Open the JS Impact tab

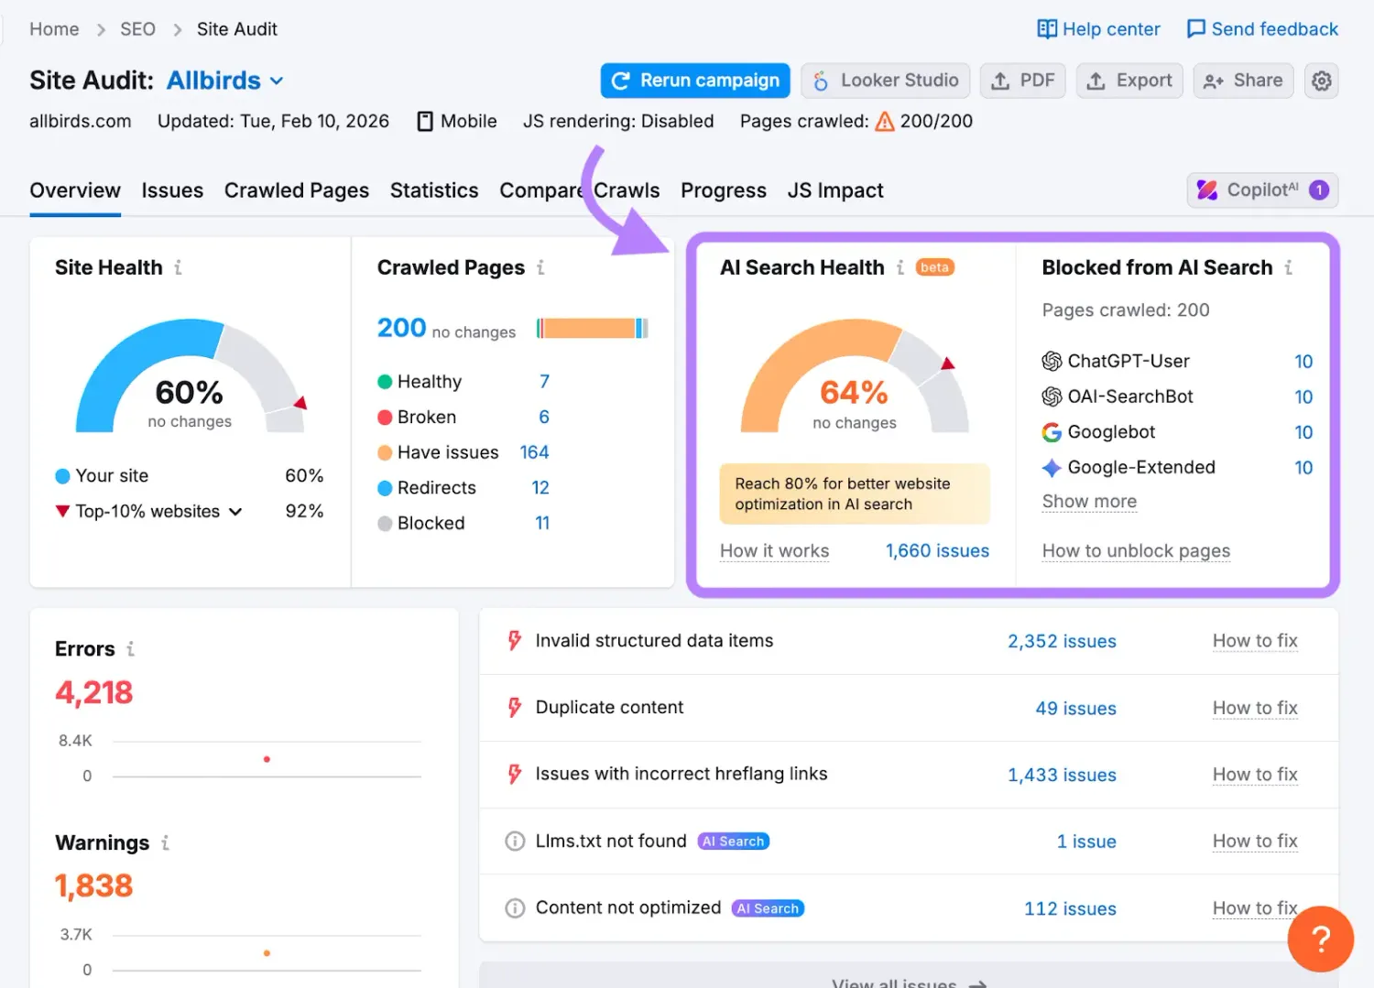(834, 190)
